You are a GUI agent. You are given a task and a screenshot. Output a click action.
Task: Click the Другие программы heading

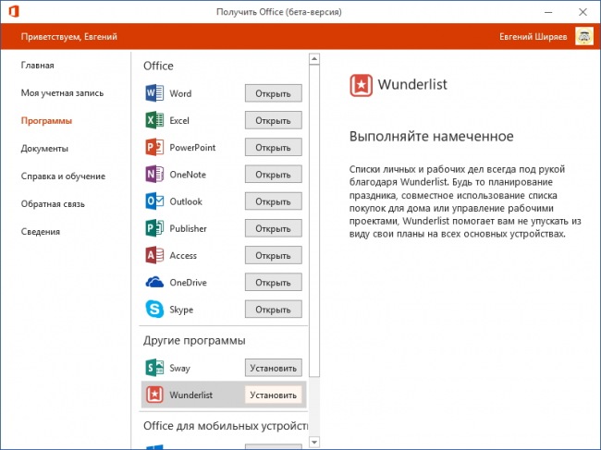(194, 340)
